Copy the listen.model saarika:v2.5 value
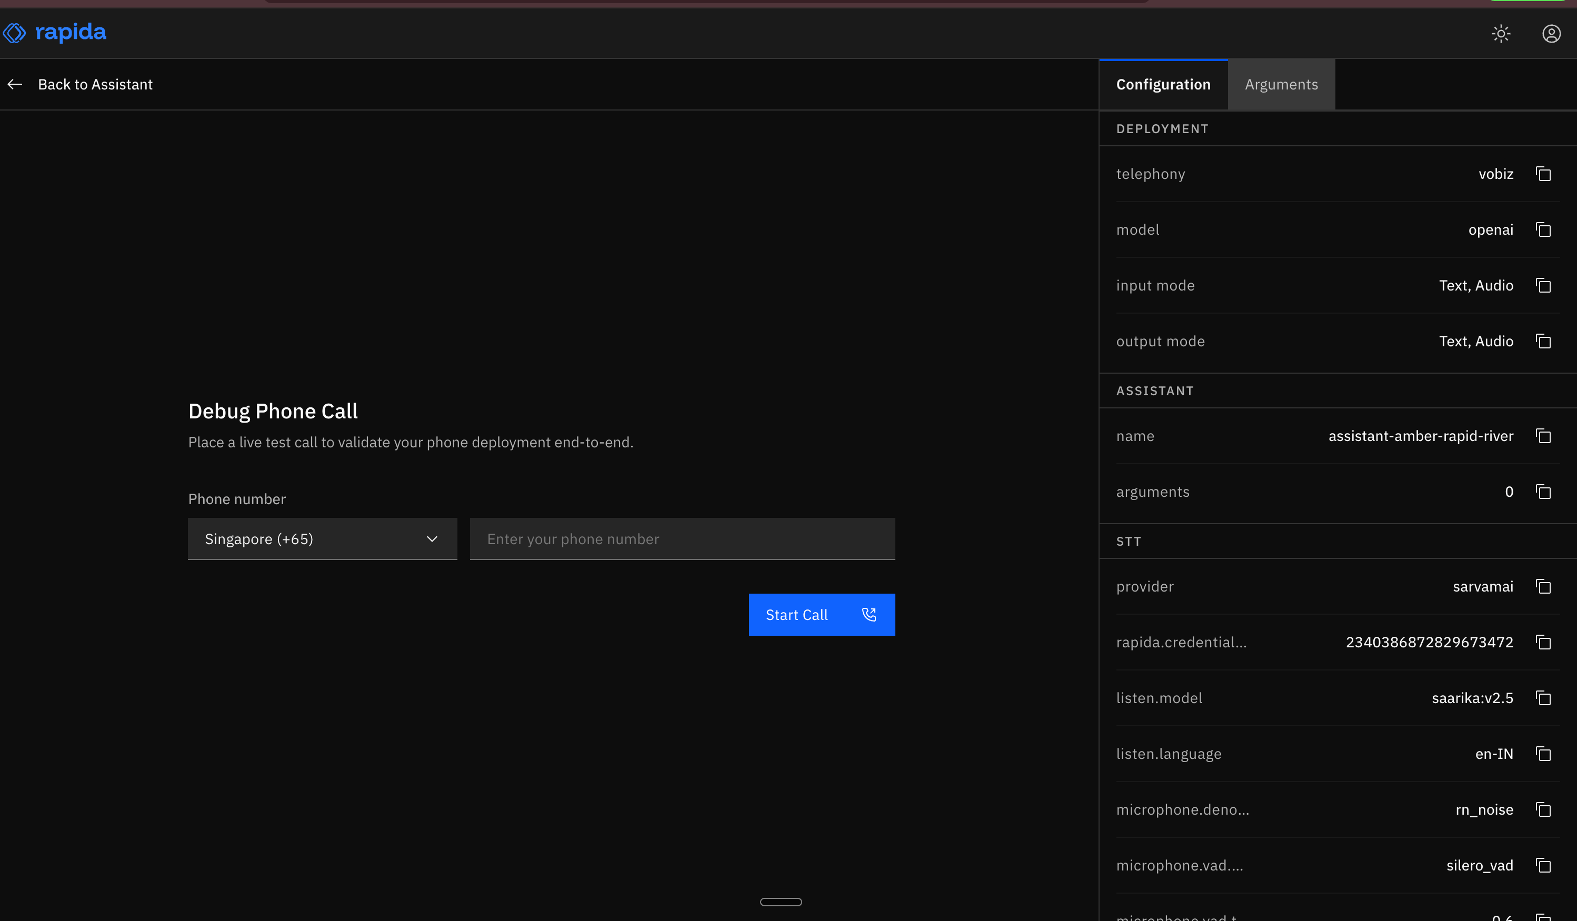 coord(1543,698)
